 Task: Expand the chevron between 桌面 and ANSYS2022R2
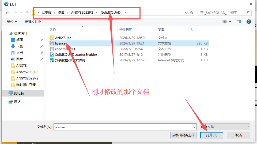[68, 13]
